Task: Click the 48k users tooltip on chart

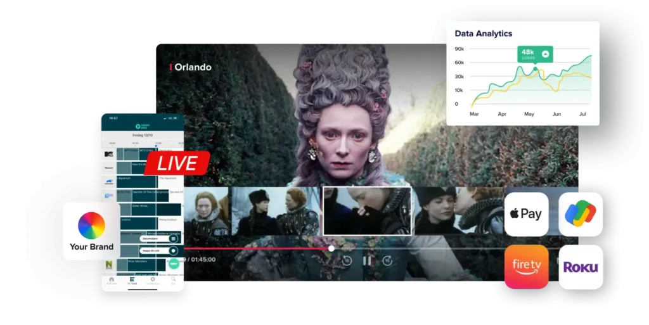Action: [534, 54]
